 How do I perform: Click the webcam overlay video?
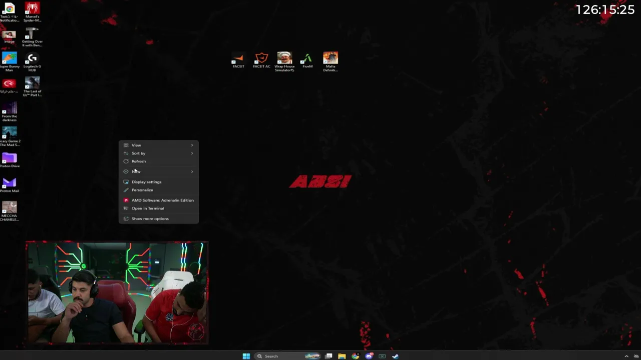tap(117, 293)
